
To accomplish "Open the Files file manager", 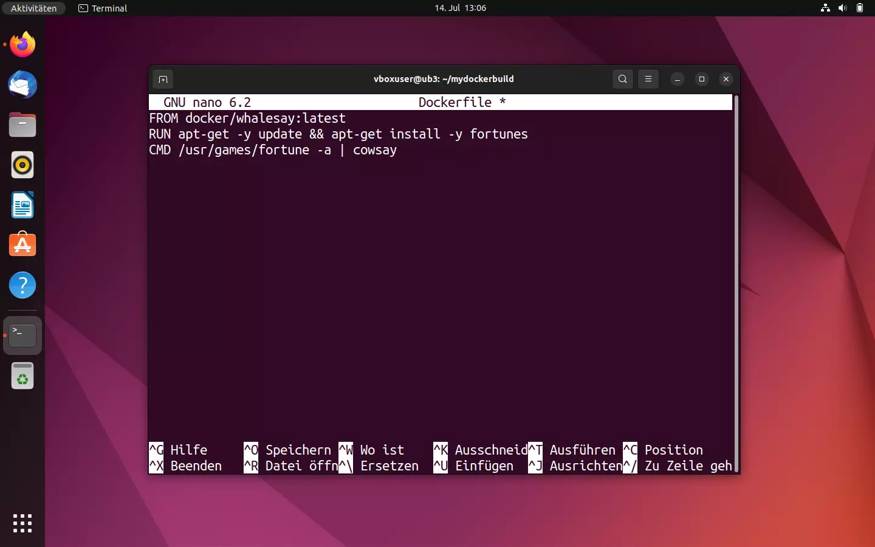I will point(22,125).
